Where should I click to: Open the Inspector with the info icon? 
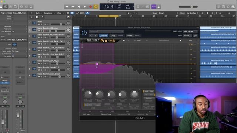click(x=6, y=7)
